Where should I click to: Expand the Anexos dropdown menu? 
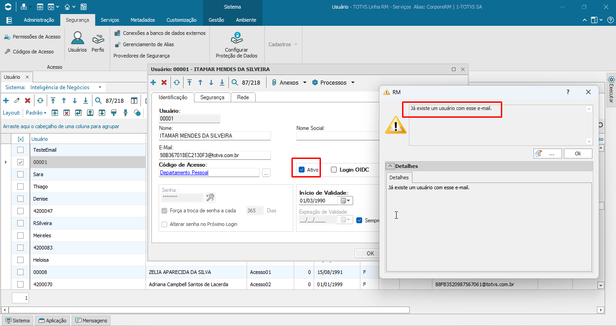(305, 83)
